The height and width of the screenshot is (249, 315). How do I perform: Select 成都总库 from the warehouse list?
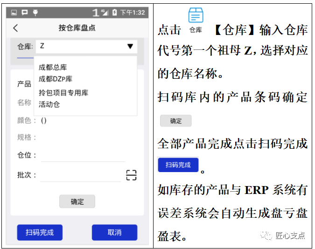[x=53, y=68]
